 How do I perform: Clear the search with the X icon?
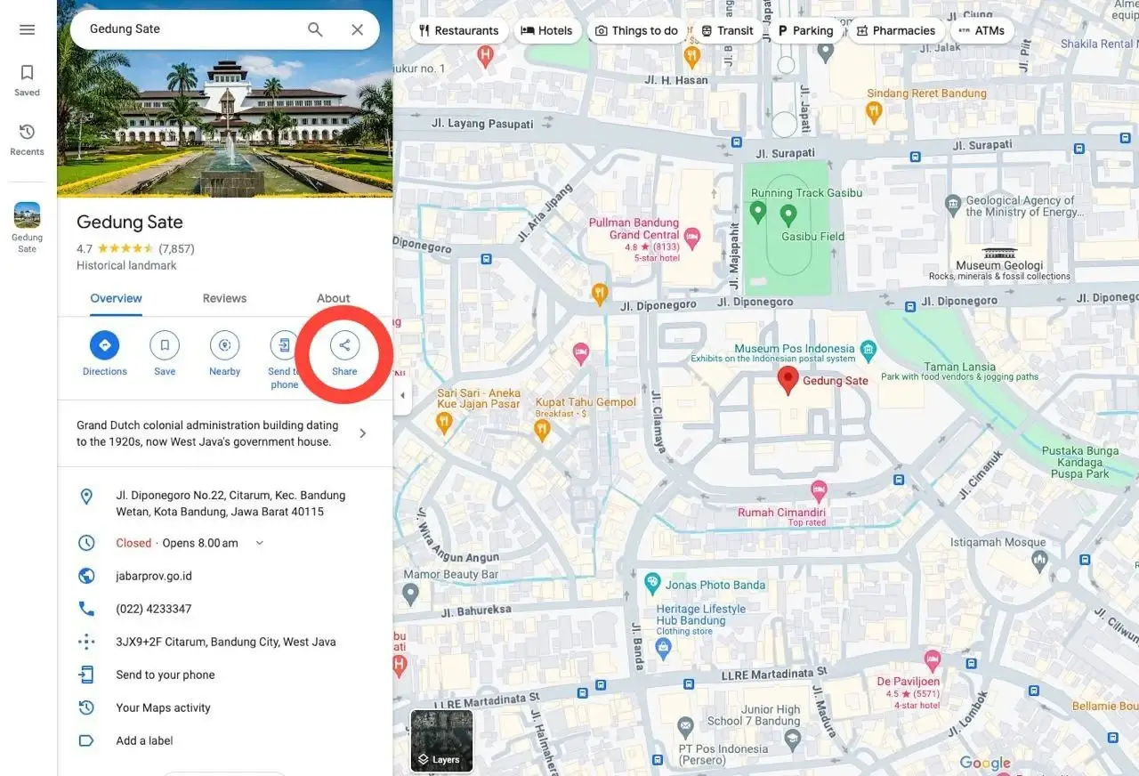pyautogui.click(x=357, y=29)
